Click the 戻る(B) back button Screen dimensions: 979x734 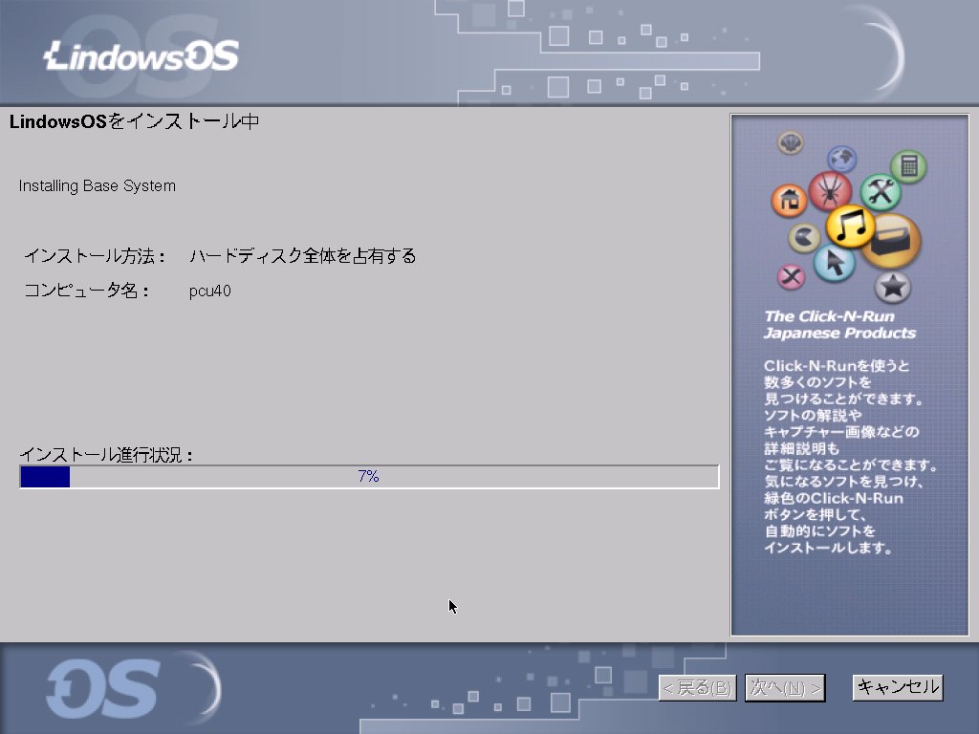[697, 688]
